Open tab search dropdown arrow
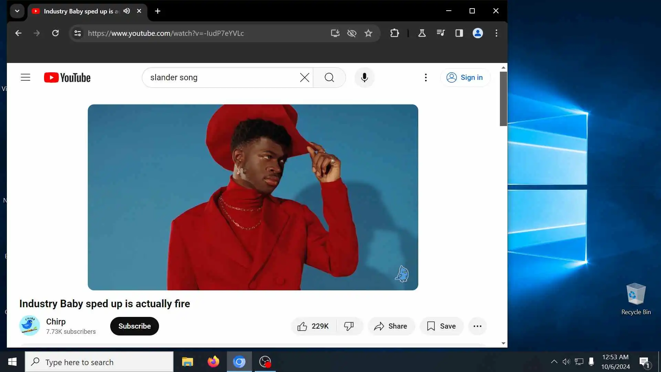This screenshot has height=372, width=661. coord(17,11)
